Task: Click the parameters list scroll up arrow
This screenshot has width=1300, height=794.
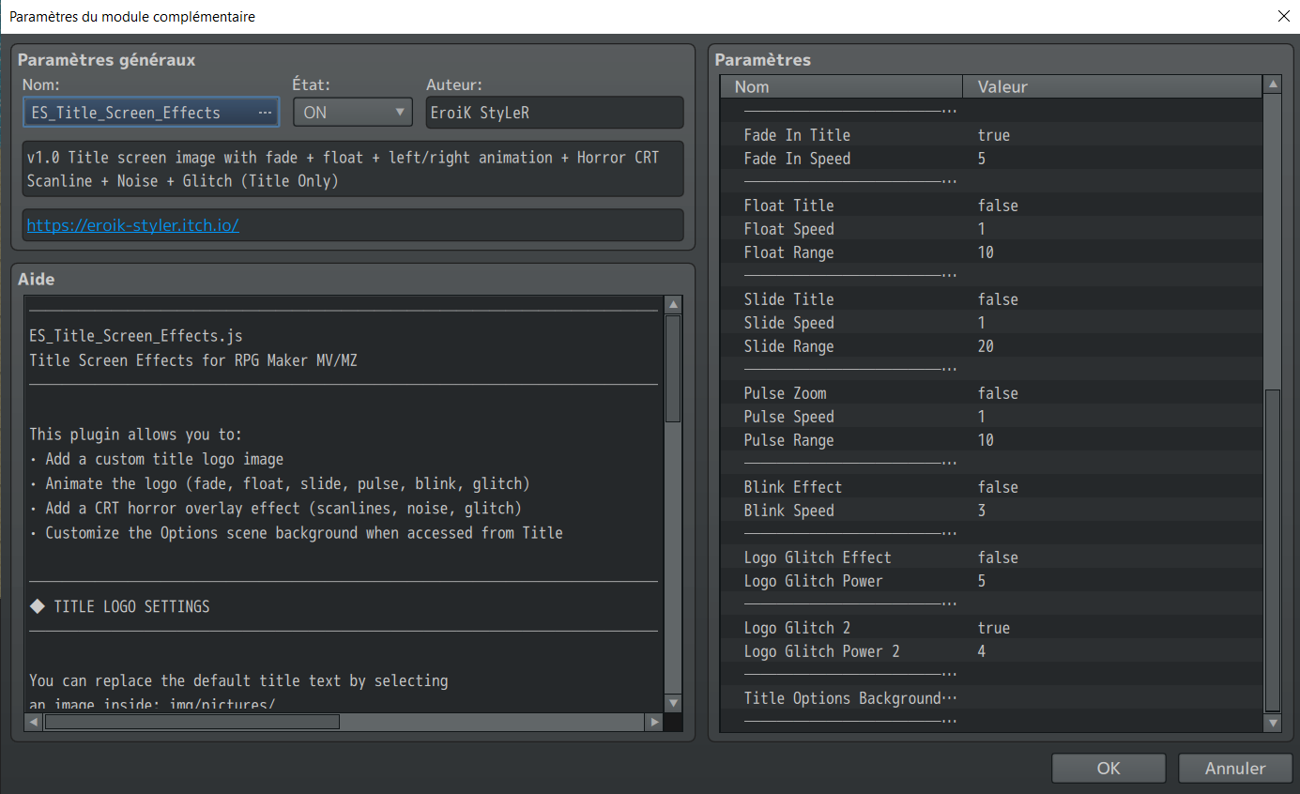Action: click(1273, 85)
